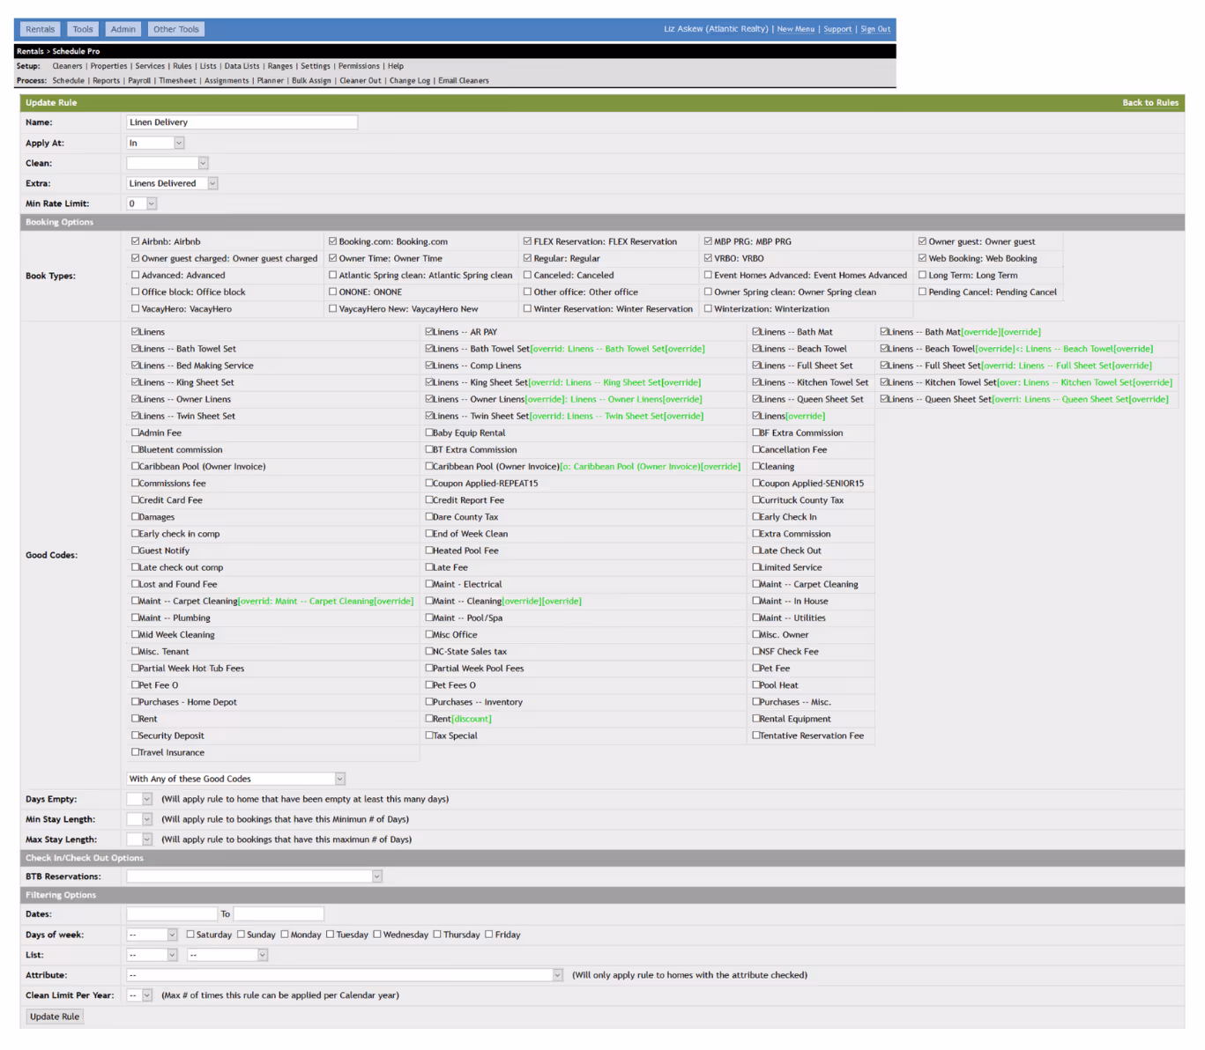The height and width of the screenshot is (1050, 1205).
Task: Click the Dates start field
Action: (172, 914)
